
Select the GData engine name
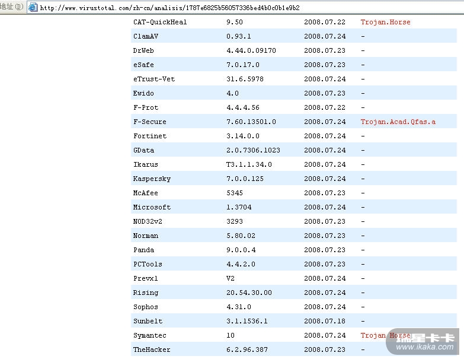click(143, 150)
